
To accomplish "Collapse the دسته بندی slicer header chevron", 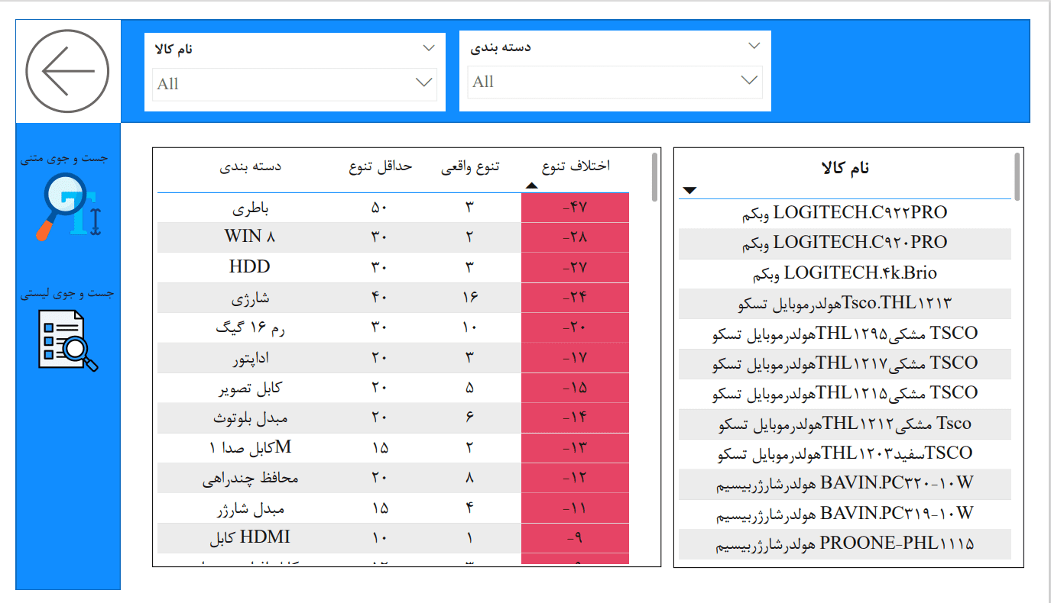I will [754, 46].
